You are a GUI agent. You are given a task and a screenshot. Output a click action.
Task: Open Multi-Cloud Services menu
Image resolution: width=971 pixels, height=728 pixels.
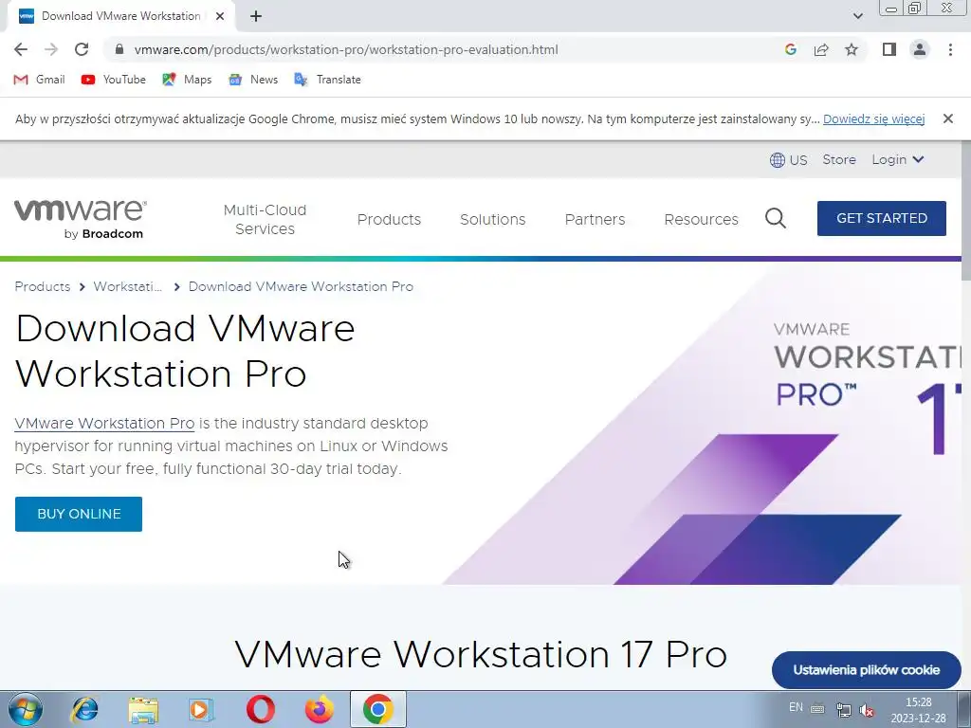coord(265,219)
